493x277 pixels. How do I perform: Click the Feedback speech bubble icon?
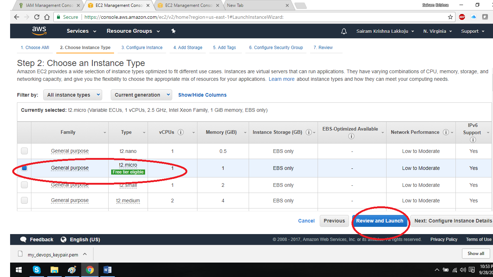23,239
